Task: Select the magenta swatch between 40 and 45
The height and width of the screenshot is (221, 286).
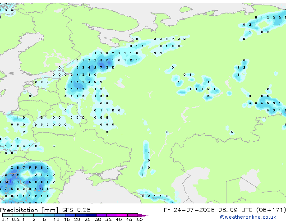Action: pos(122,215)
